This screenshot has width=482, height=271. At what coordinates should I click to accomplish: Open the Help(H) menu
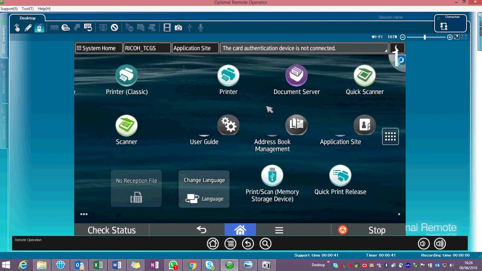44,9
